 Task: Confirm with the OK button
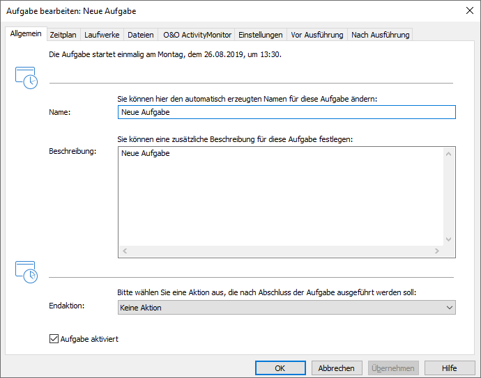point(280,368)
